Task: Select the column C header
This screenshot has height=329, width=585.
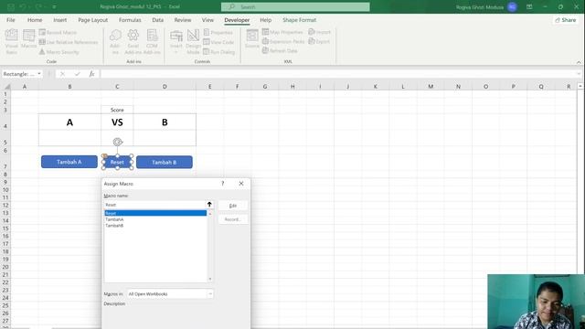Action: (117, 87)
